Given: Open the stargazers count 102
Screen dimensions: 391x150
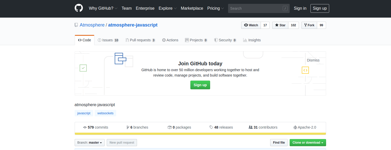Looking at the screenshot, I should coord(294,25).
